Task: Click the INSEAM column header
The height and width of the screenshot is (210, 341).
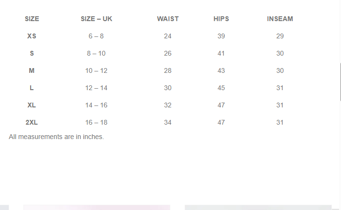Action: 280,19
